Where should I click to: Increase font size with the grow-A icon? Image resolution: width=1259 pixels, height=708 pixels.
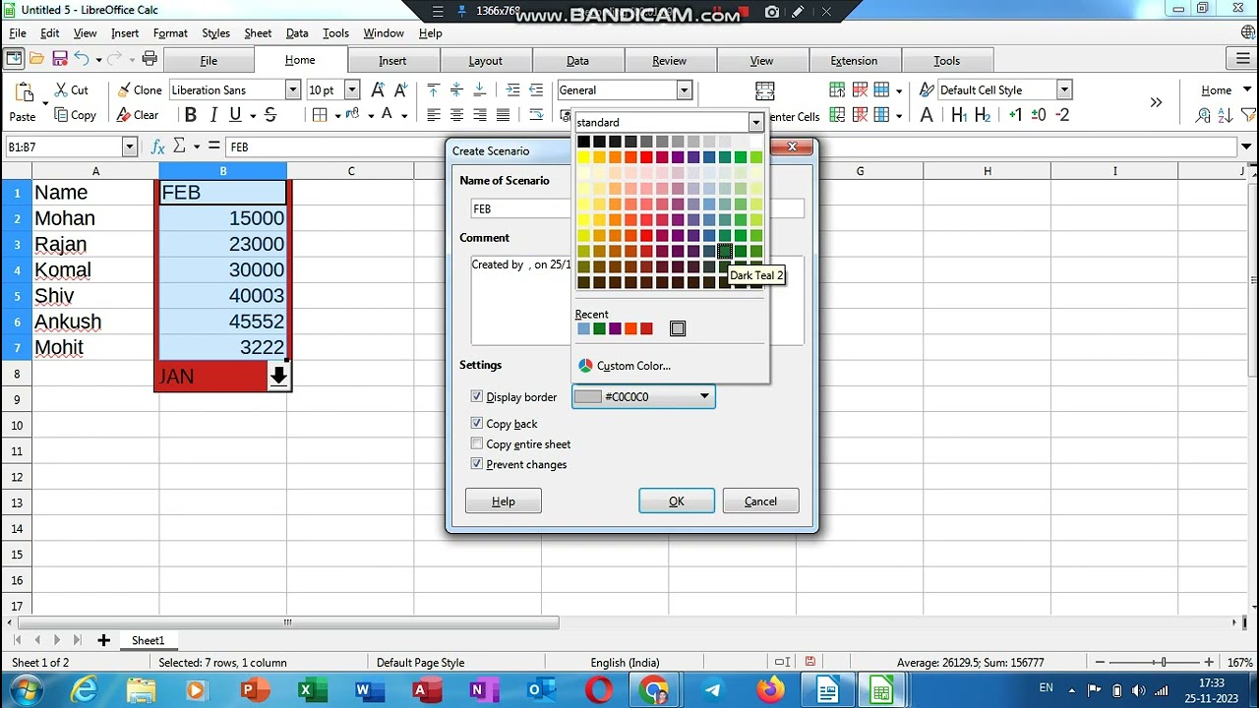click(378, 89)
